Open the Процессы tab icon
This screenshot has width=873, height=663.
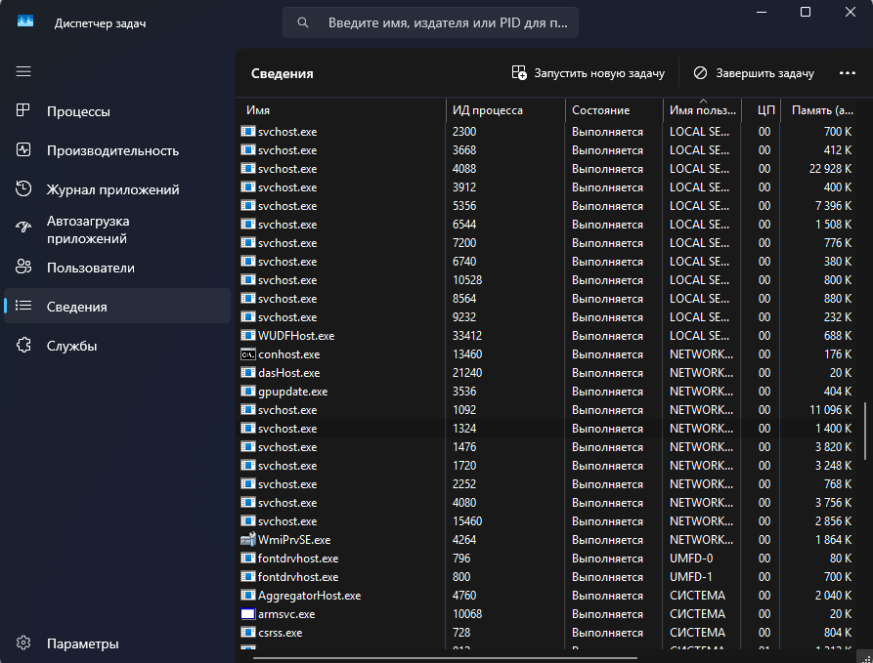click(x=23, y=110)
